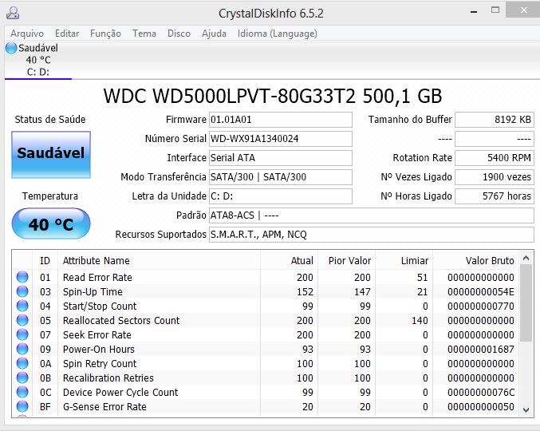This screenshot has width=540, height=431.
Task: Click the Rotation Rate field 5400 RPM
Action: (x=495, y=158)
